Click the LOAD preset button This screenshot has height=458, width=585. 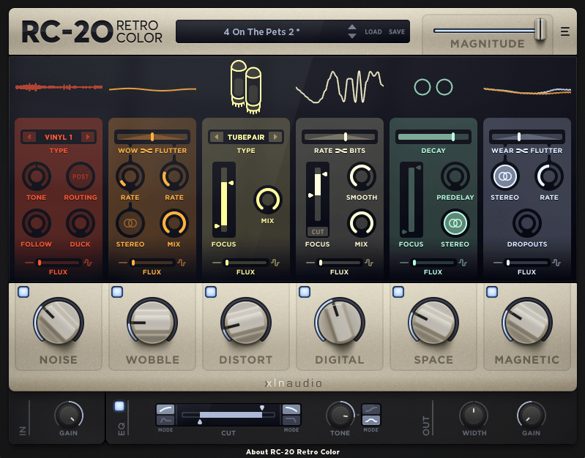(373, 31)
